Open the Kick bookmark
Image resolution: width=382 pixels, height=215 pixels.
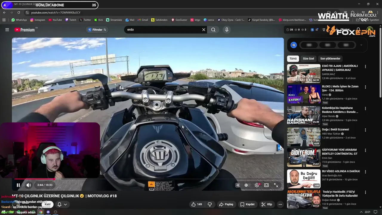click(98, 20)
